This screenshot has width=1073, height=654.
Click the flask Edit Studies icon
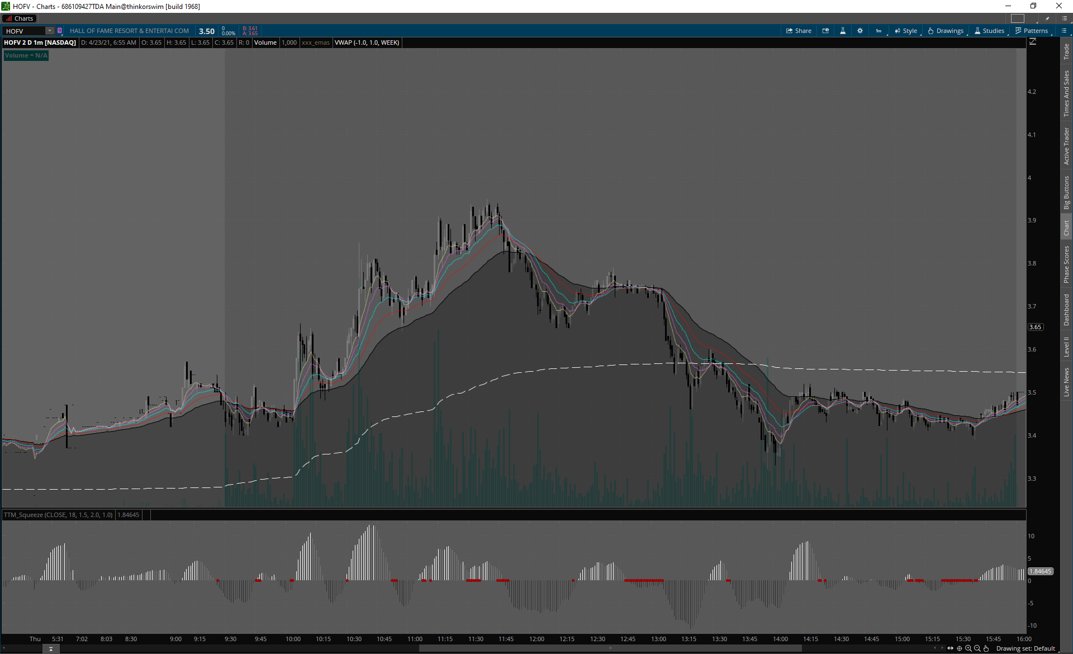843,31
